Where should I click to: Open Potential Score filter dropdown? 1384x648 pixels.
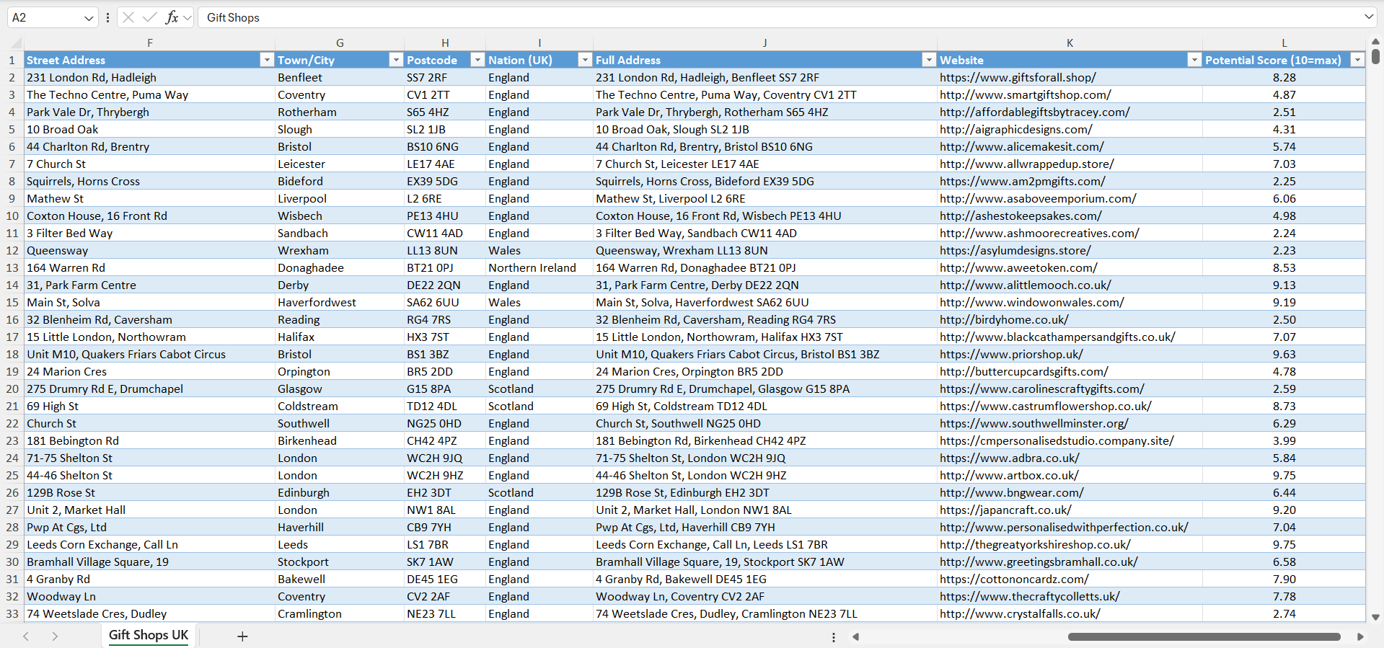(x=1357, y=60)
